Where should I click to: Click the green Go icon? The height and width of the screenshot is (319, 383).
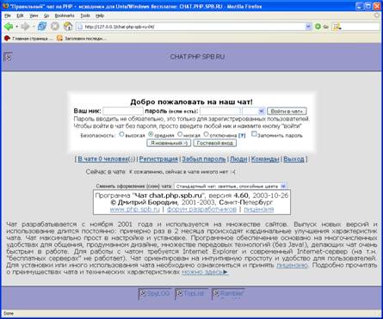tap(318, 27)
